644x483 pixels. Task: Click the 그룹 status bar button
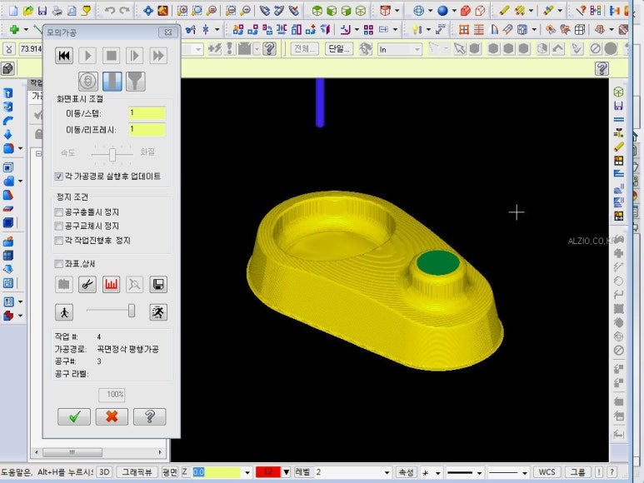(x=578, y=472)
